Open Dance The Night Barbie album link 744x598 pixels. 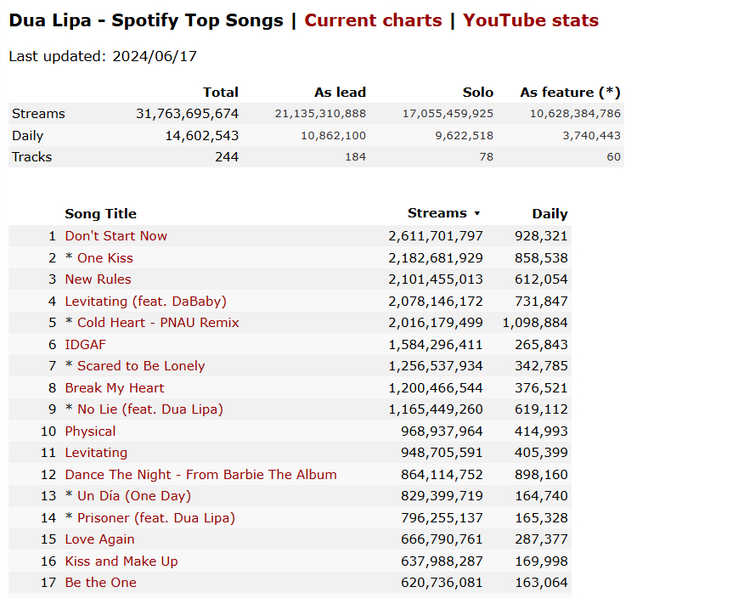pyautogui.click(x=200, y=475)
